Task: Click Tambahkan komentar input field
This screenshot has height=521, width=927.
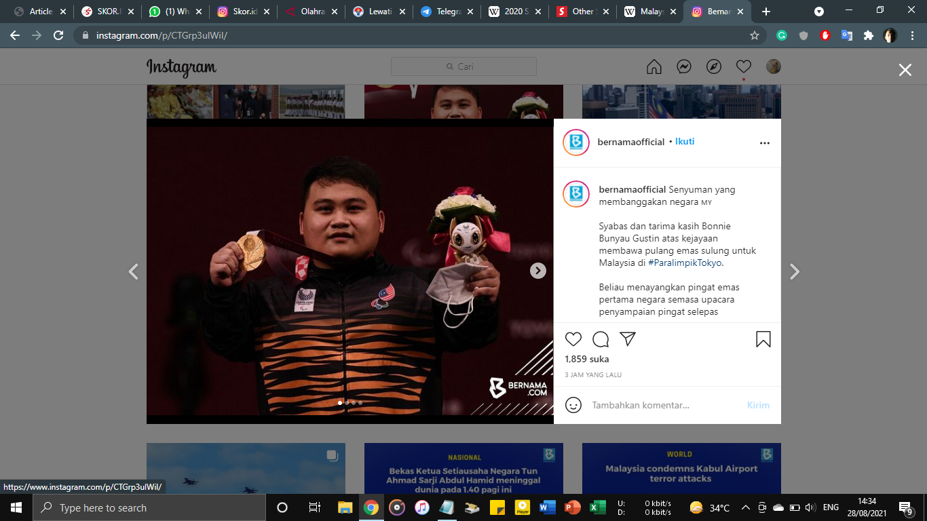Action: 665,405
